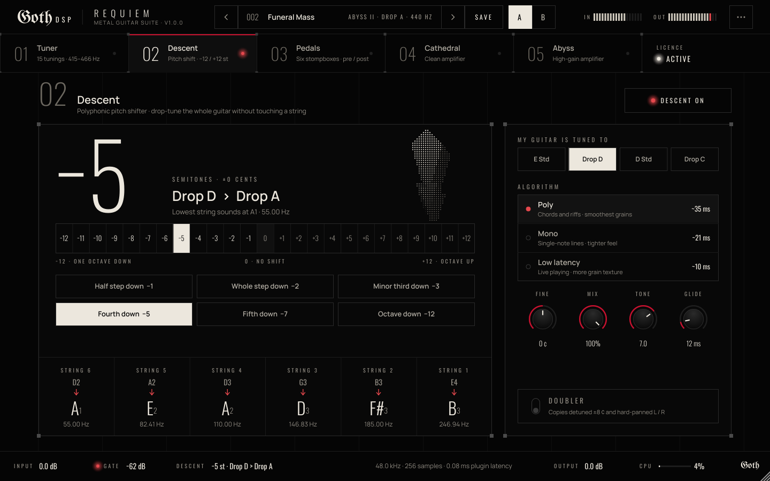
Task: Choose Minor third down -3 preset
Action: pyautogui.click(x=406, y=286)
